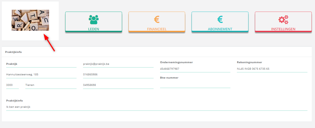Open the INSTELLINGEN text label

[283, 29]
